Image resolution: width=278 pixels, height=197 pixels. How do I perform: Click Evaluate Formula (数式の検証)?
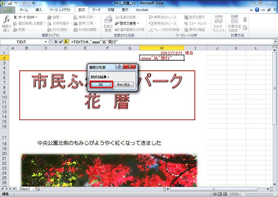(x=195, y=30)
